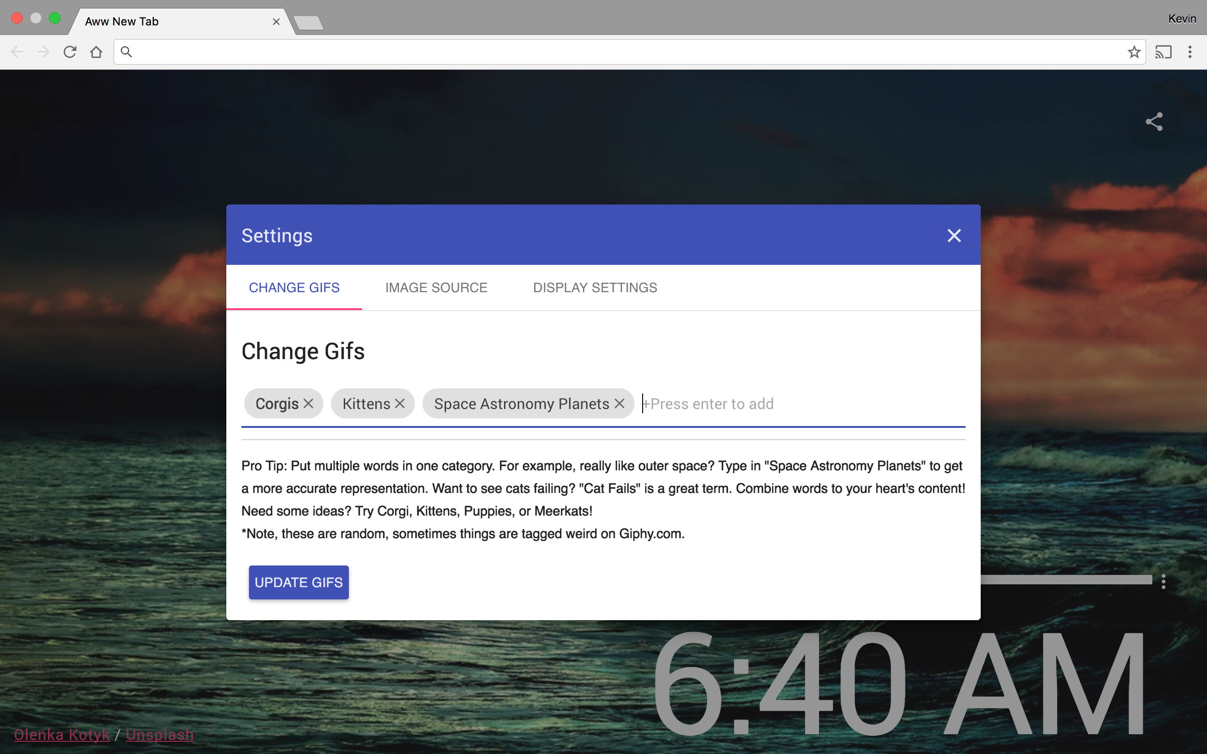Focus the Press enter to add field

click(798, 403)
